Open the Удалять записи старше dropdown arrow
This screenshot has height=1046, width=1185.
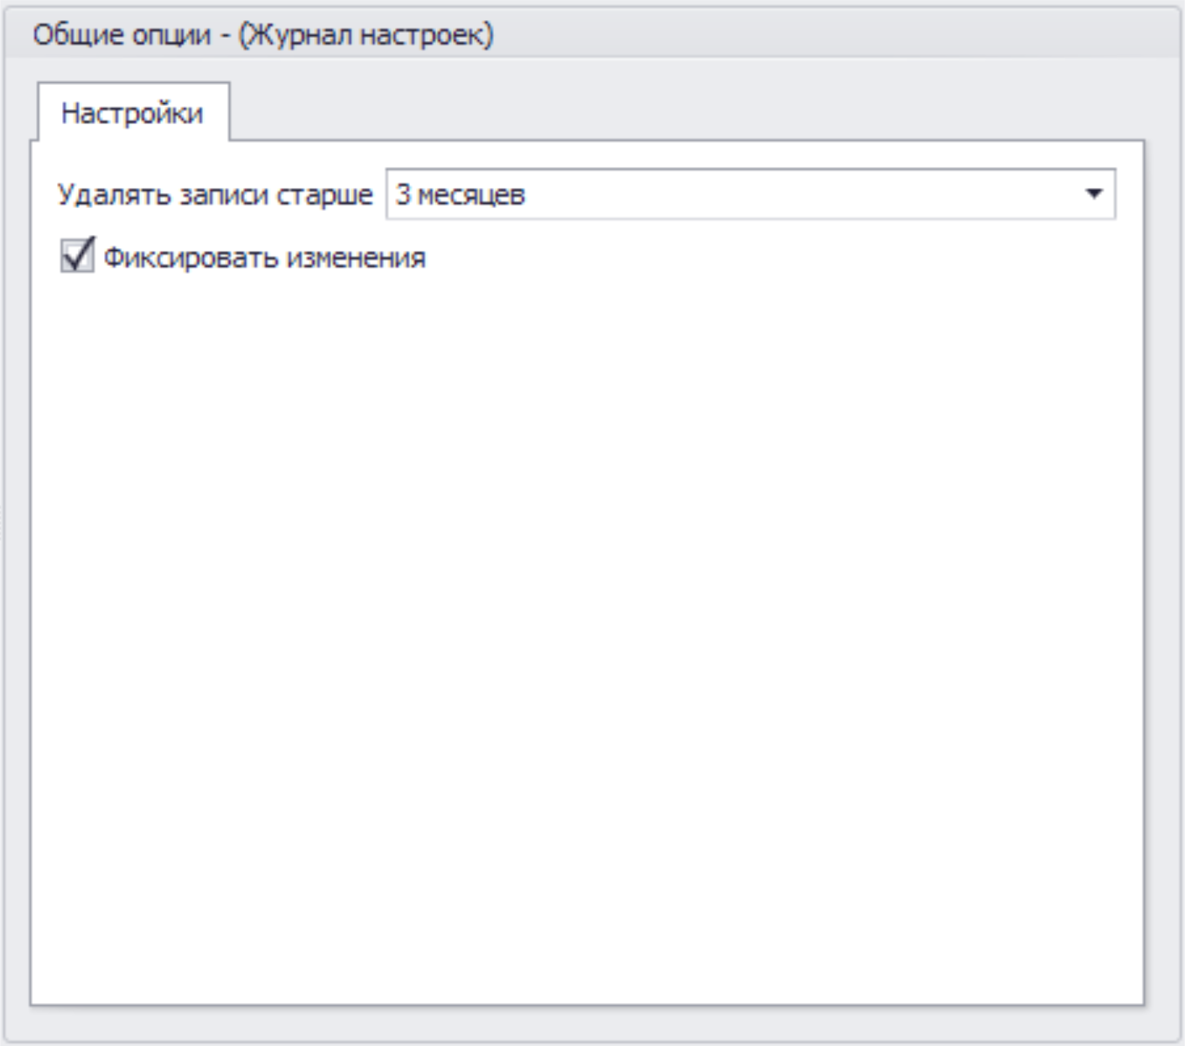[x=1093, y=195]
